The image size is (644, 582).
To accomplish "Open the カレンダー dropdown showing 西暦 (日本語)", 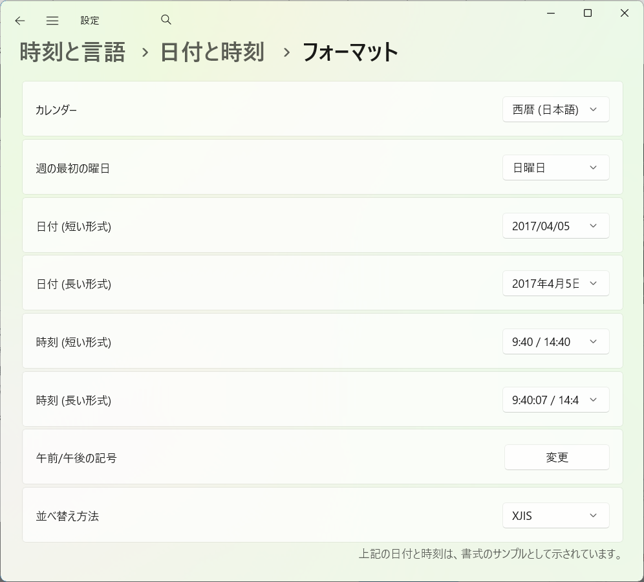I will point(555,109).
